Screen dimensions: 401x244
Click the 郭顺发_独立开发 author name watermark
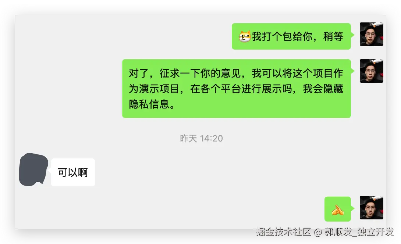coord(359,232)
